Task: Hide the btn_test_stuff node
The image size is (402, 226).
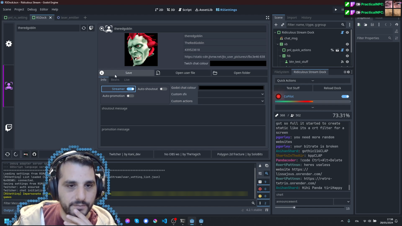Action: click(x=347, y=62)
